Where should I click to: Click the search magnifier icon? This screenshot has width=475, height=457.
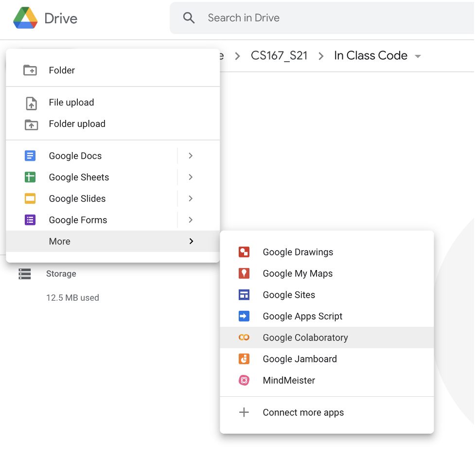click(x=189, y=18)
